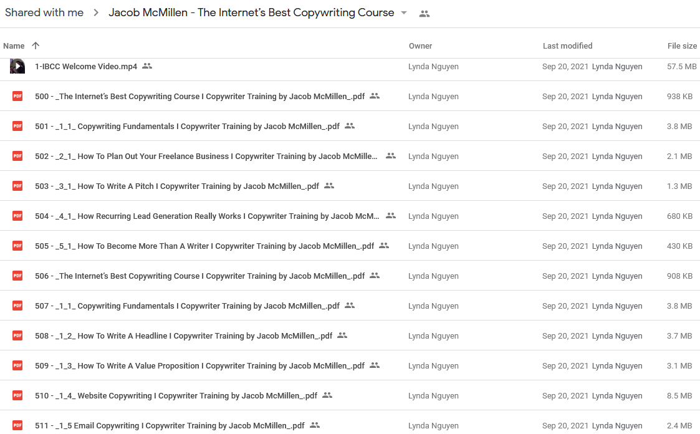Click the 1.3 MB file size value
This screenshot has height=434, width=700.
[x=679, y=186]
